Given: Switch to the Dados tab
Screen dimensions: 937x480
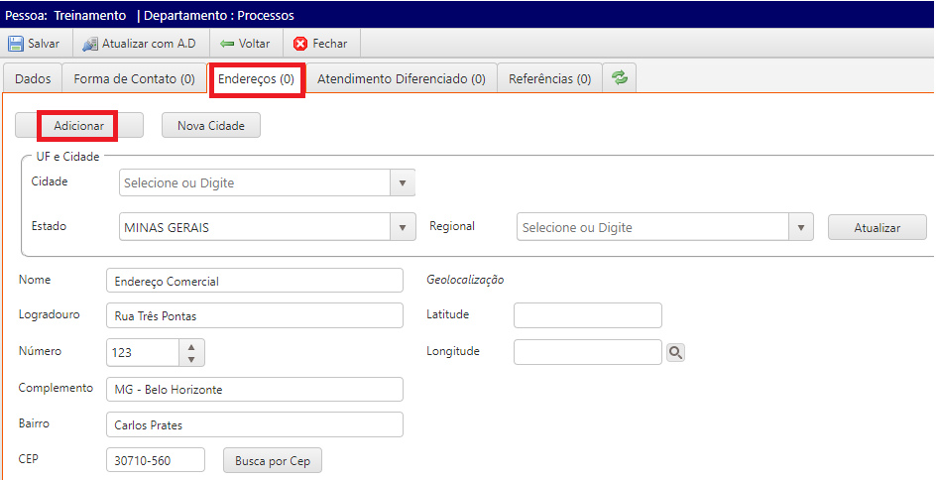Looking at the screenshot, I should [x=33, y=79].
